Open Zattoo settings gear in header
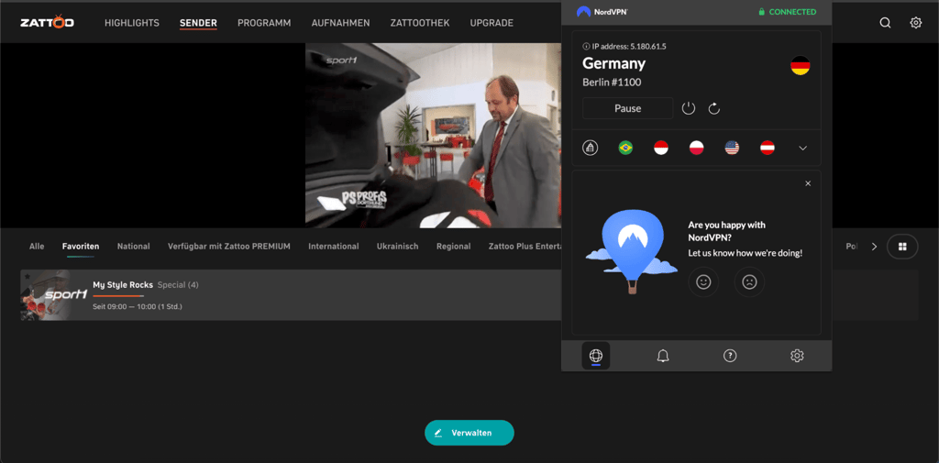This screenshot has height=463, width=939. tap(916, 23)
